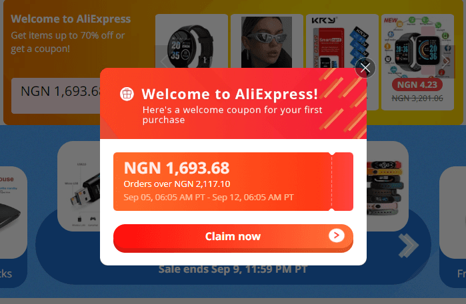Close the welcome coupon popup

pos(365,68)
